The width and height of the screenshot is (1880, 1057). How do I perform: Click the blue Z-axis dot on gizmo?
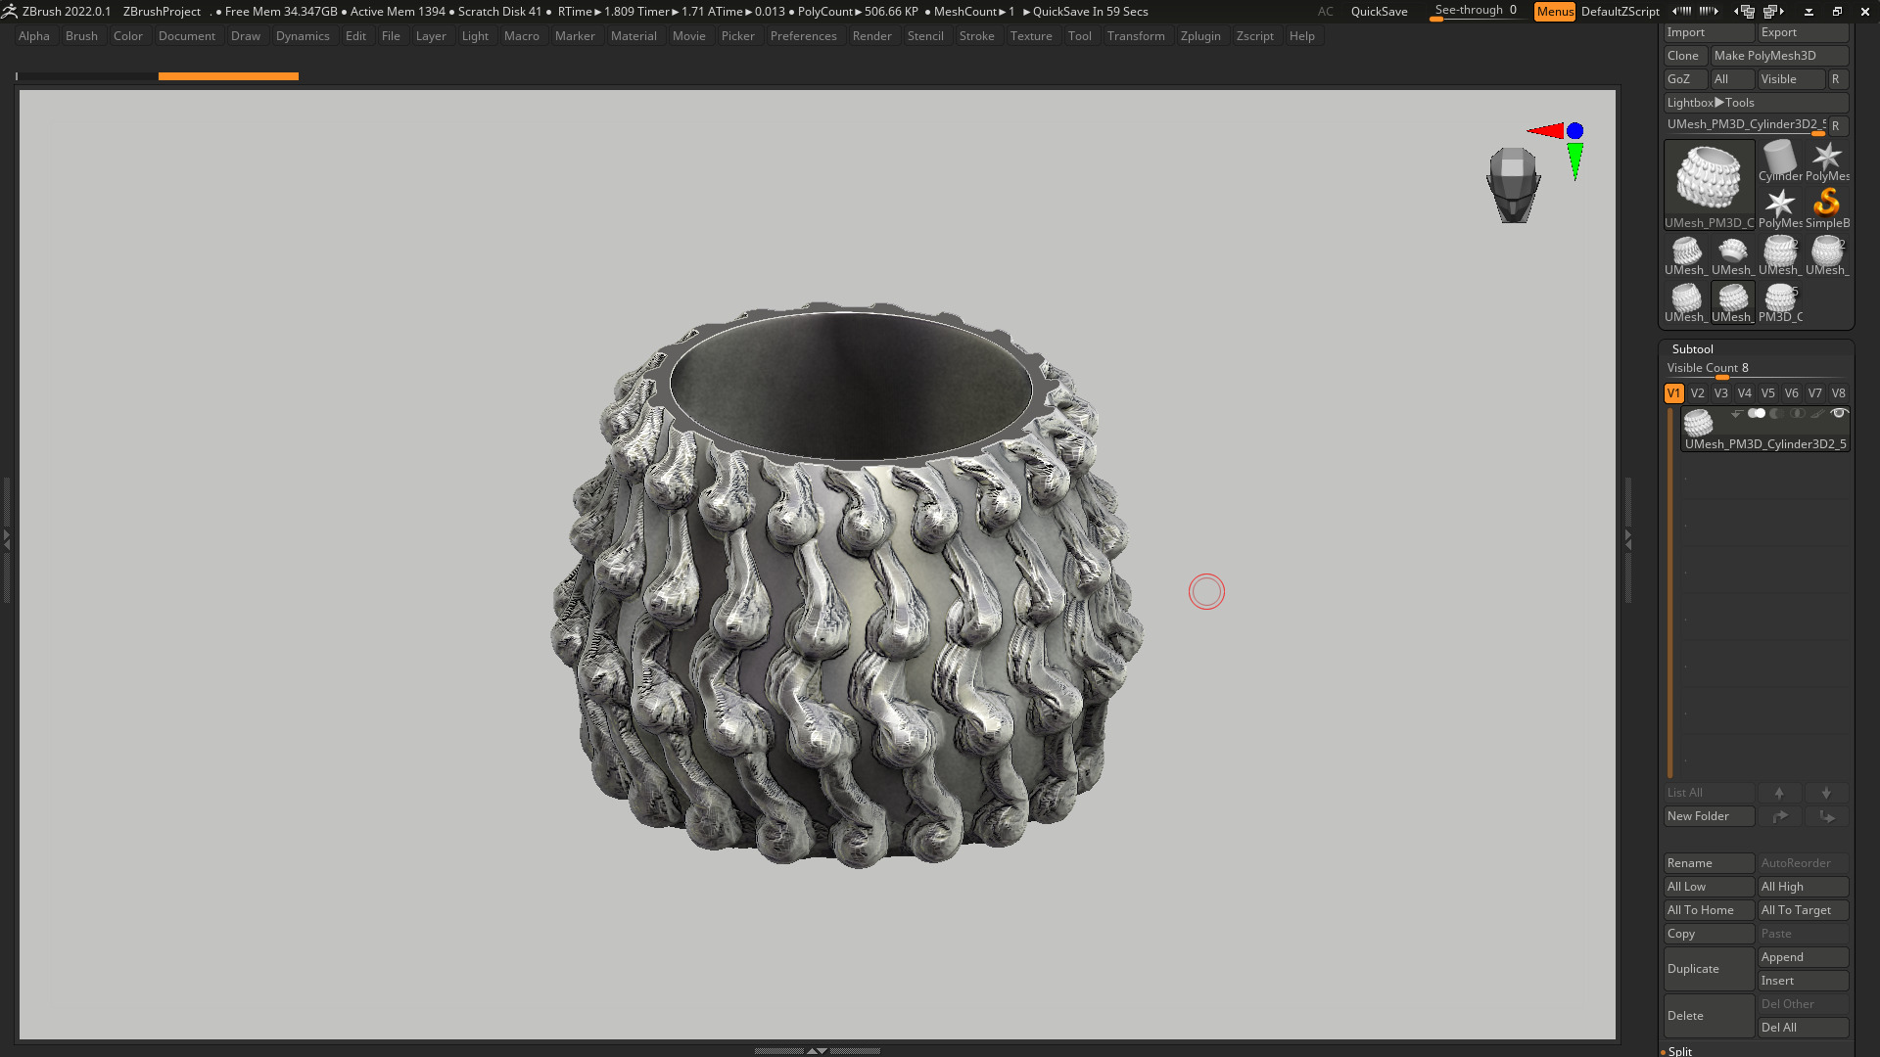coord(1574,130)
